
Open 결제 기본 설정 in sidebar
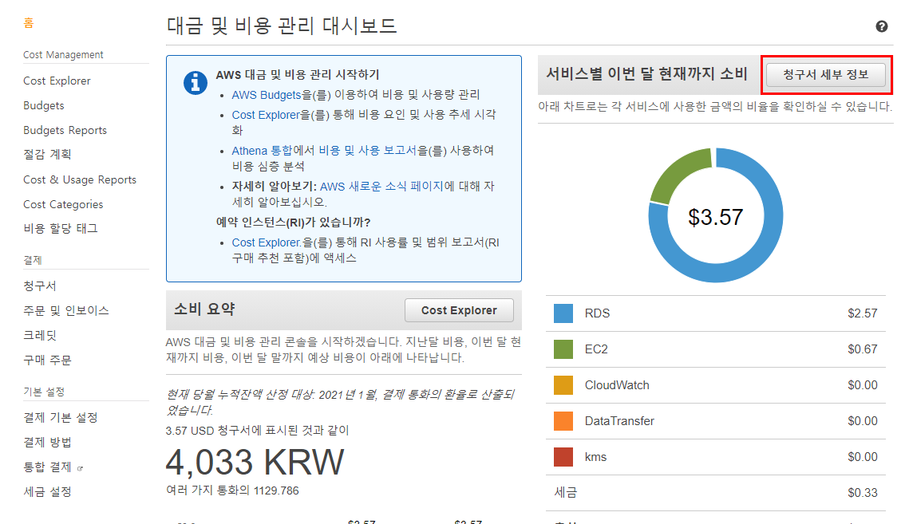tap(60, 417)
